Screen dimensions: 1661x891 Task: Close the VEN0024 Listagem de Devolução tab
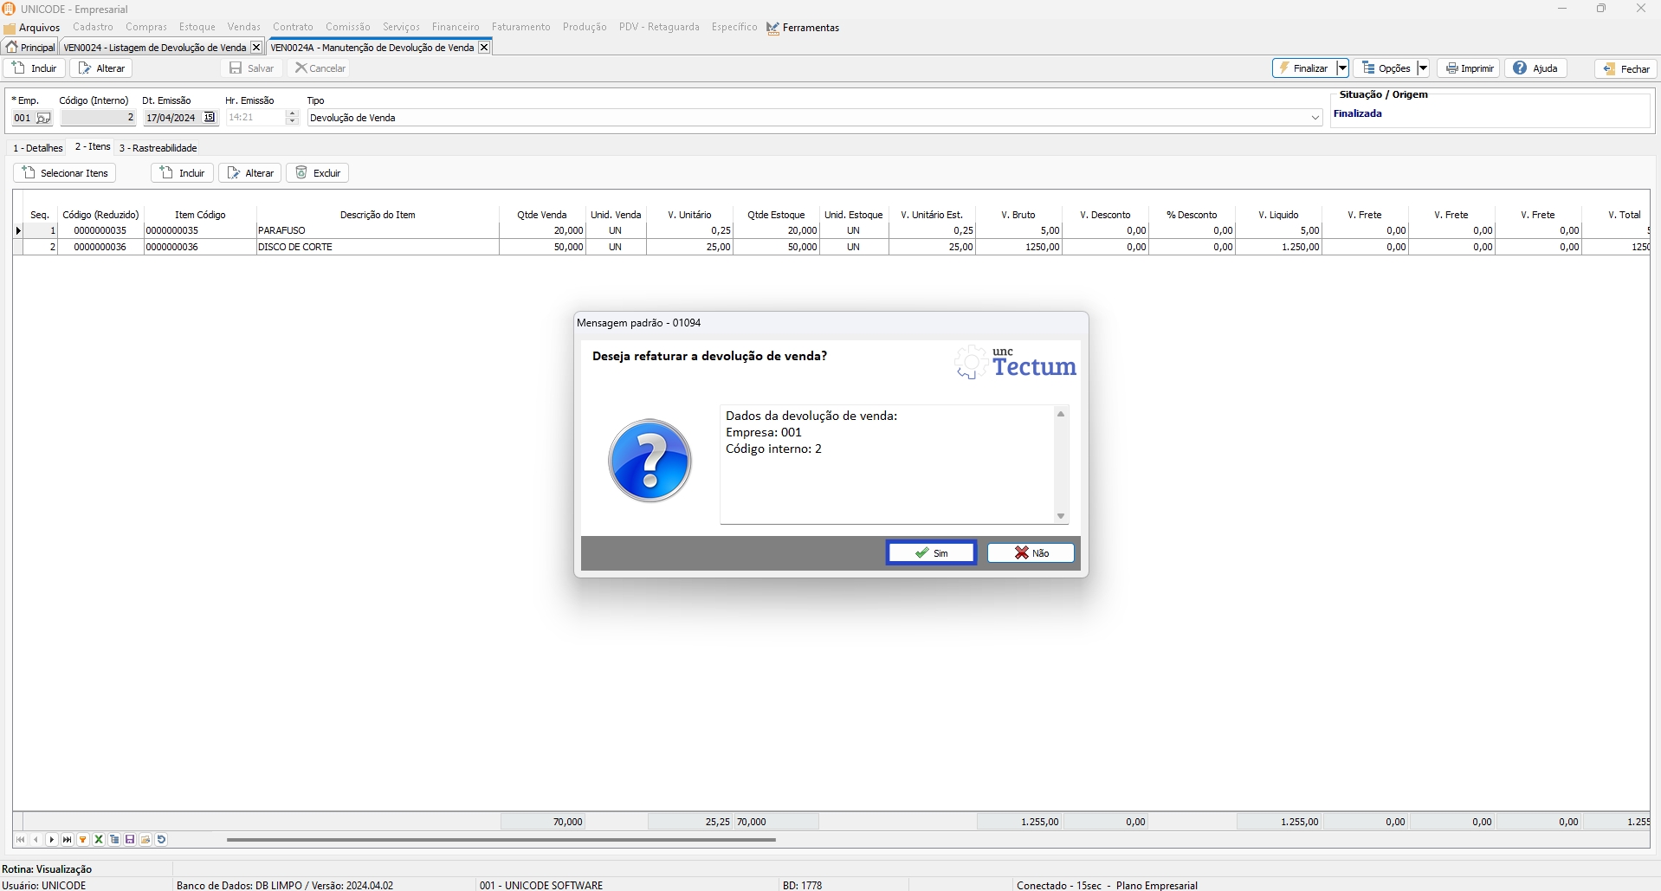(x=255, y=48)
